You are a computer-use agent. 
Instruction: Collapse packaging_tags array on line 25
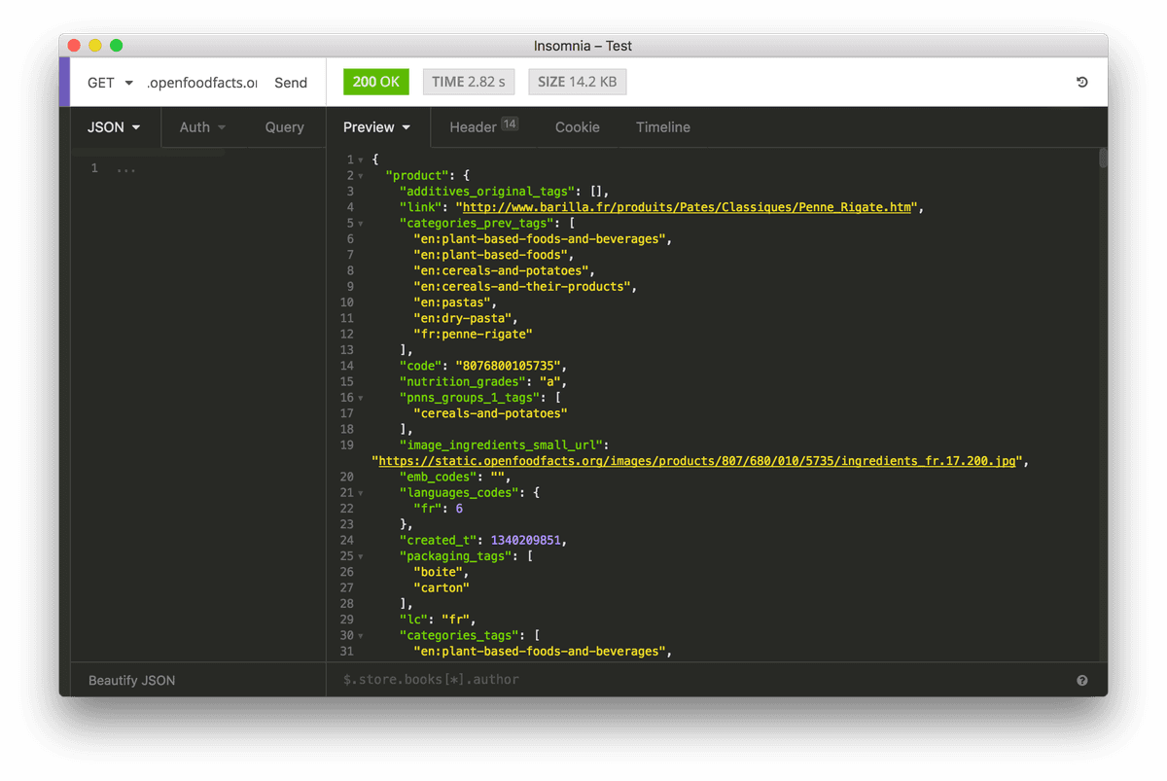(361, 556)
